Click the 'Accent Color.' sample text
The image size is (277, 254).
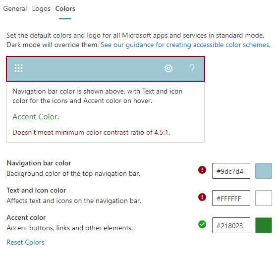(36, 117)
